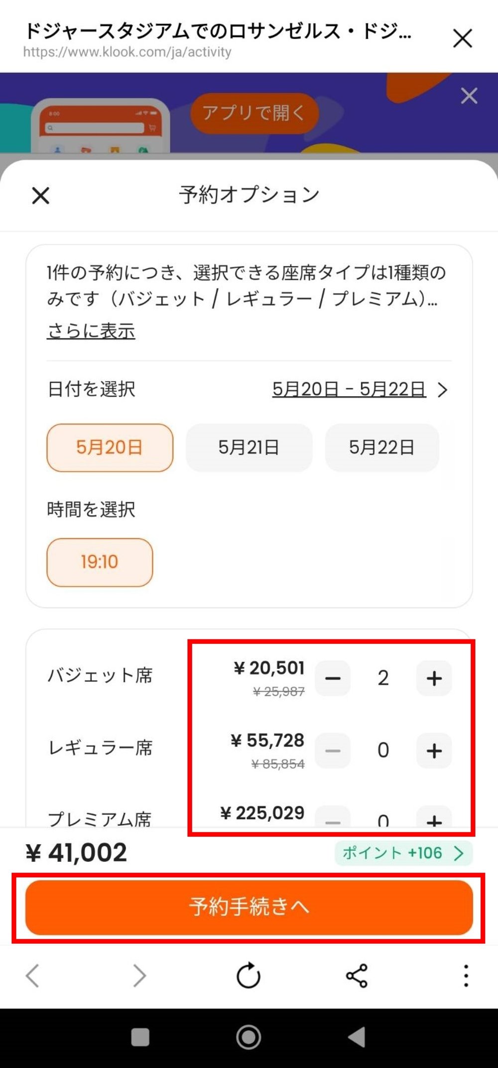Increase バジェット席 quantity with plus

coord(434,677)
